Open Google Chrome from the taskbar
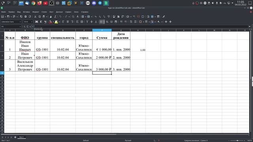The width and height of the screenshot is (253, 142). click(33, 3)
